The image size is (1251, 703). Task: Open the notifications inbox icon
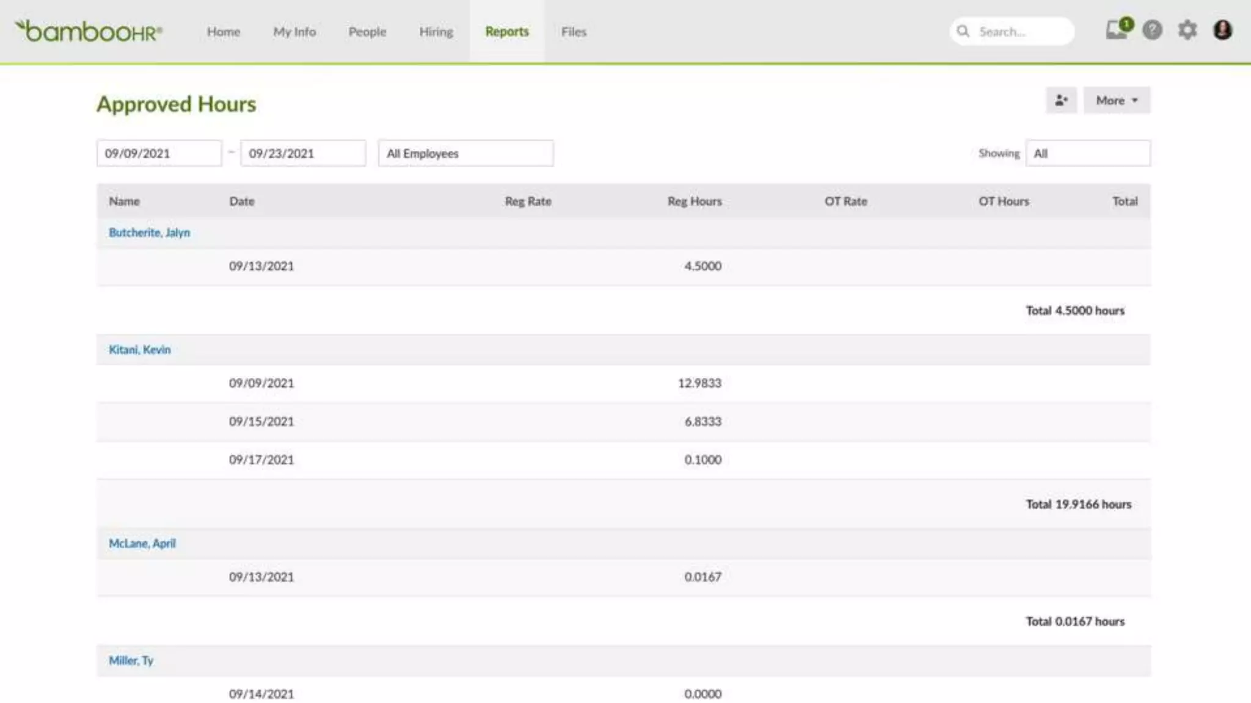pos(1117,30)
